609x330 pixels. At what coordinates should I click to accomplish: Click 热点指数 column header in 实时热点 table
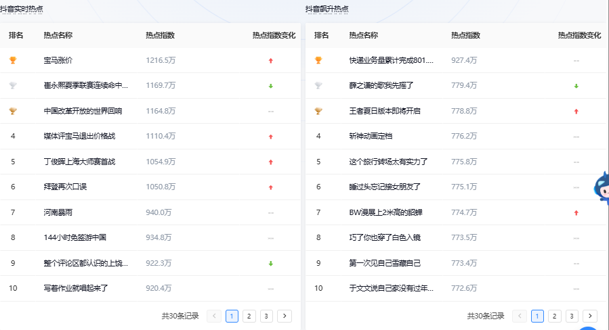pos(160,35)
